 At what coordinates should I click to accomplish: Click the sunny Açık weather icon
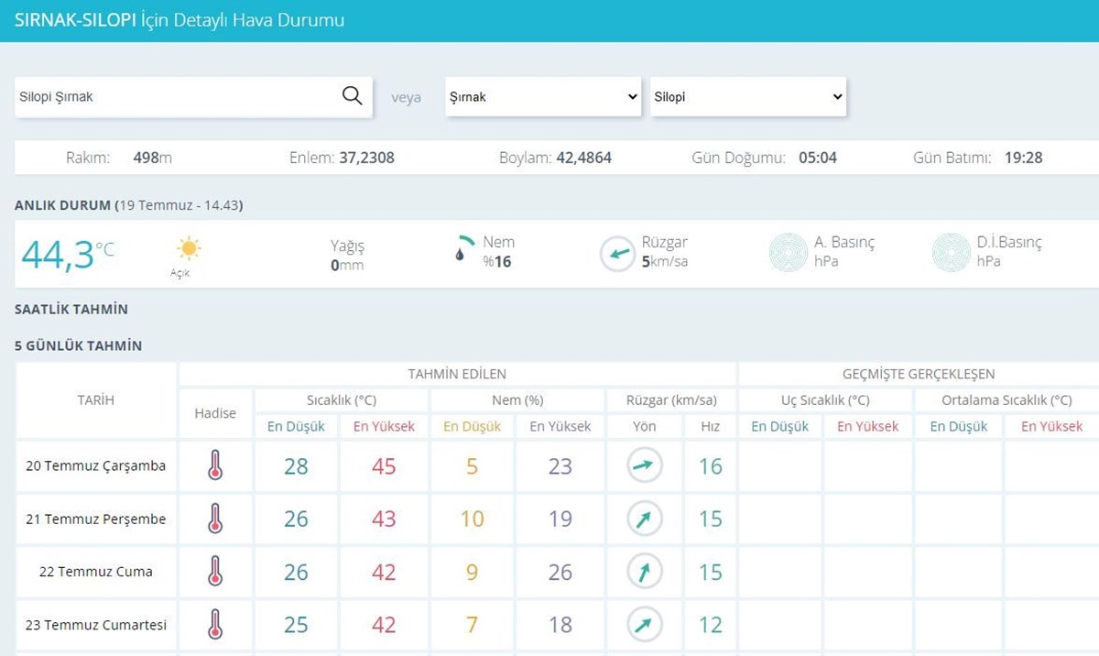click(x=189, y=248)
